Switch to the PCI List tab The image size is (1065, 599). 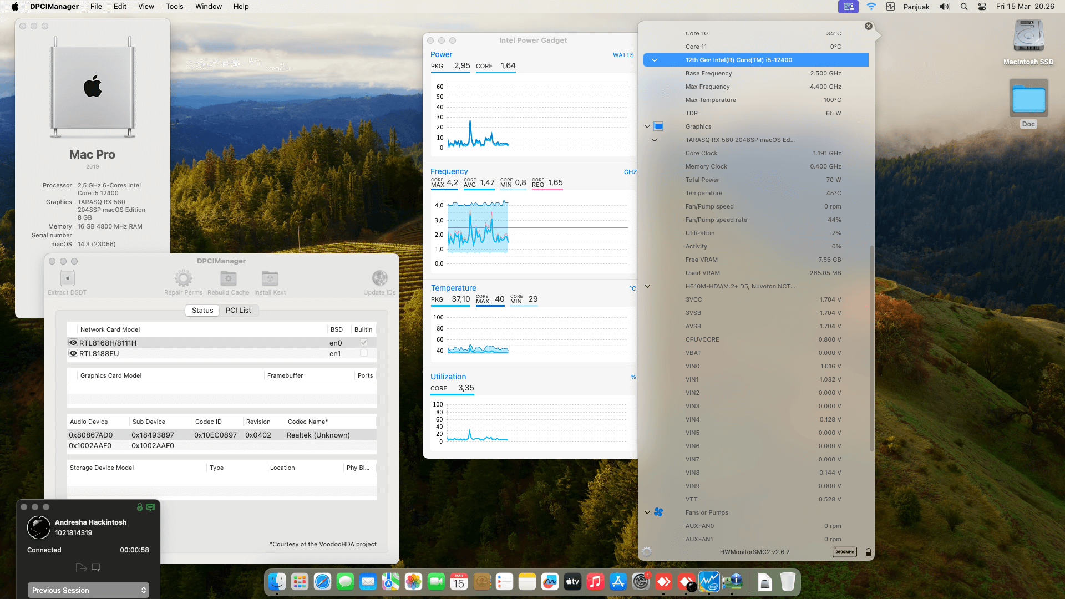pos(239,310)
